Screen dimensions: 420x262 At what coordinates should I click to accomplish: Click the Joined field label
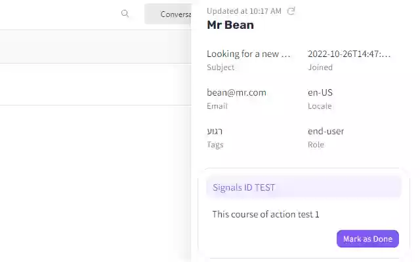pos(320,67)
